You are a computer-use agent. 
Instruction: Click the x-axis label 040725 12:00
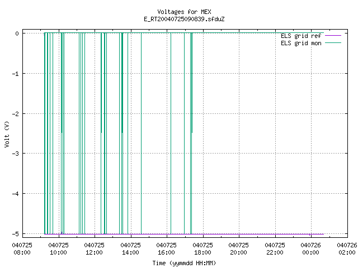[x=95, y=249]
